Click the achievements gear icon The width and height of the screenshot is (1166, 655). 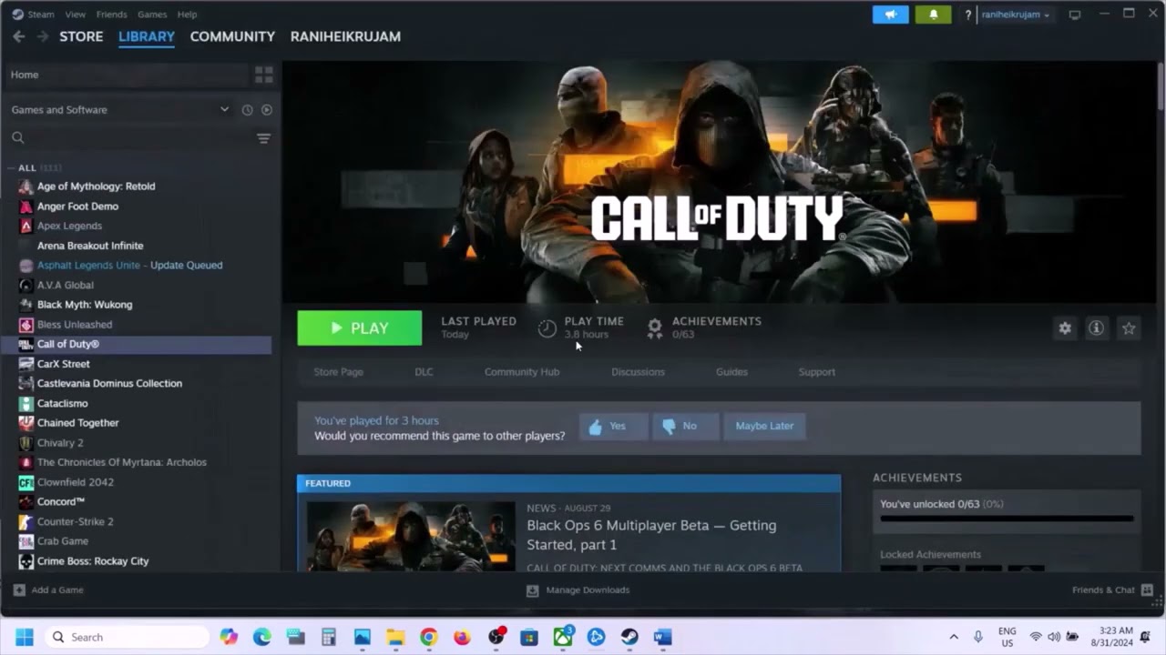(654, 328)
